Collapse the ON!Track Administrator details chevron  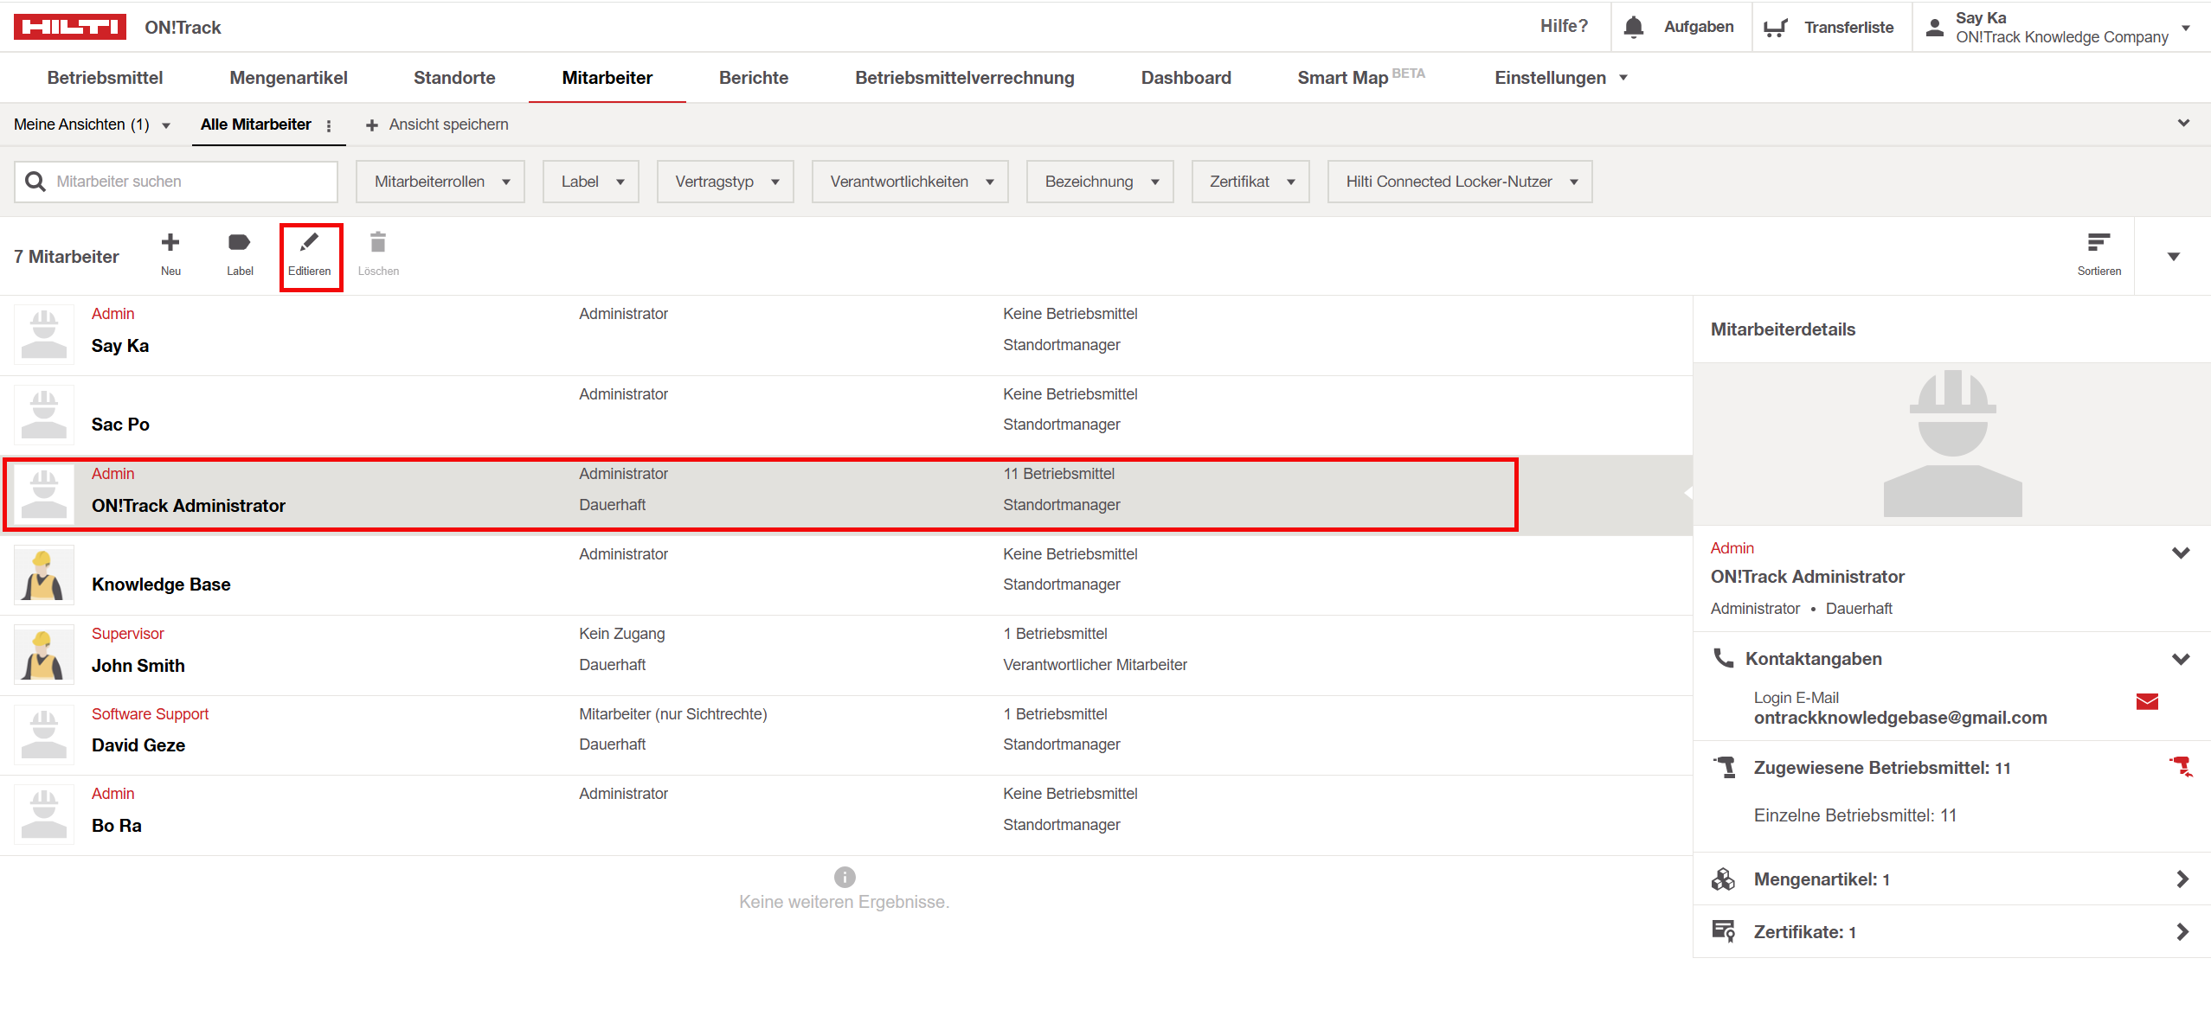pyautogui.click(x=2181, y=553)
